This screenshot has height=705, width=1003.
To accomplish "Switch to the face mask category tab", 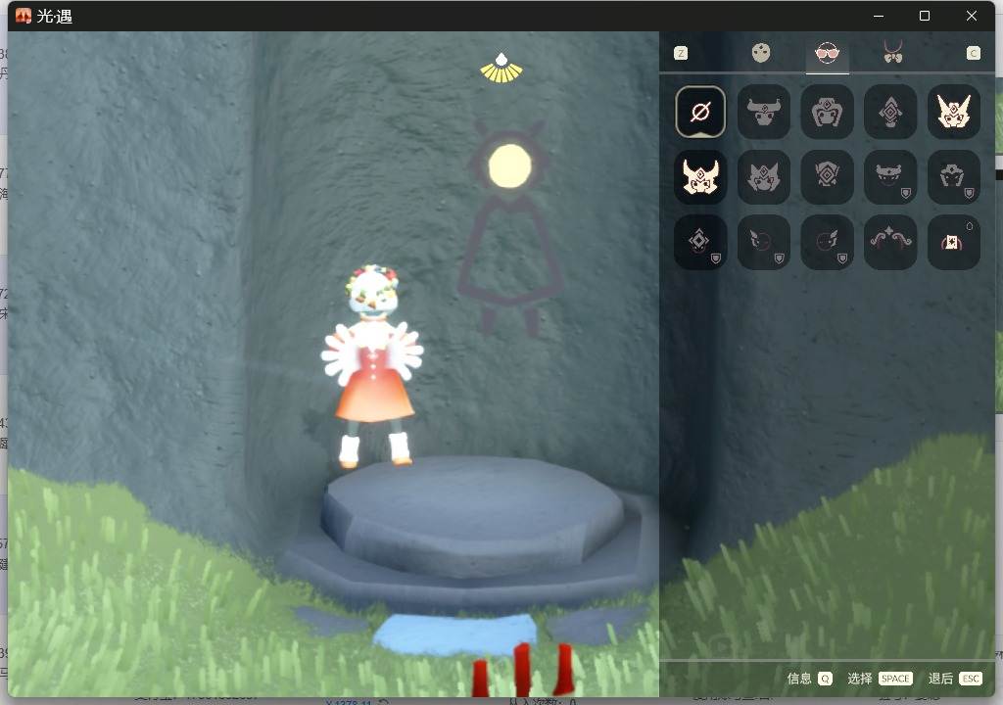I will (x=760, y=53).
